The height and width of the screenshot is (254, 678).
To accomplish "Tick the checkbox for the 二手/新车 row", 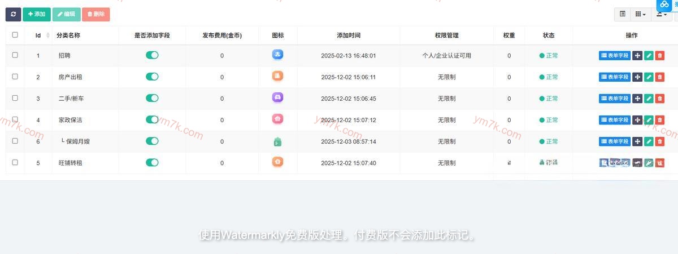I will (15, 98).
